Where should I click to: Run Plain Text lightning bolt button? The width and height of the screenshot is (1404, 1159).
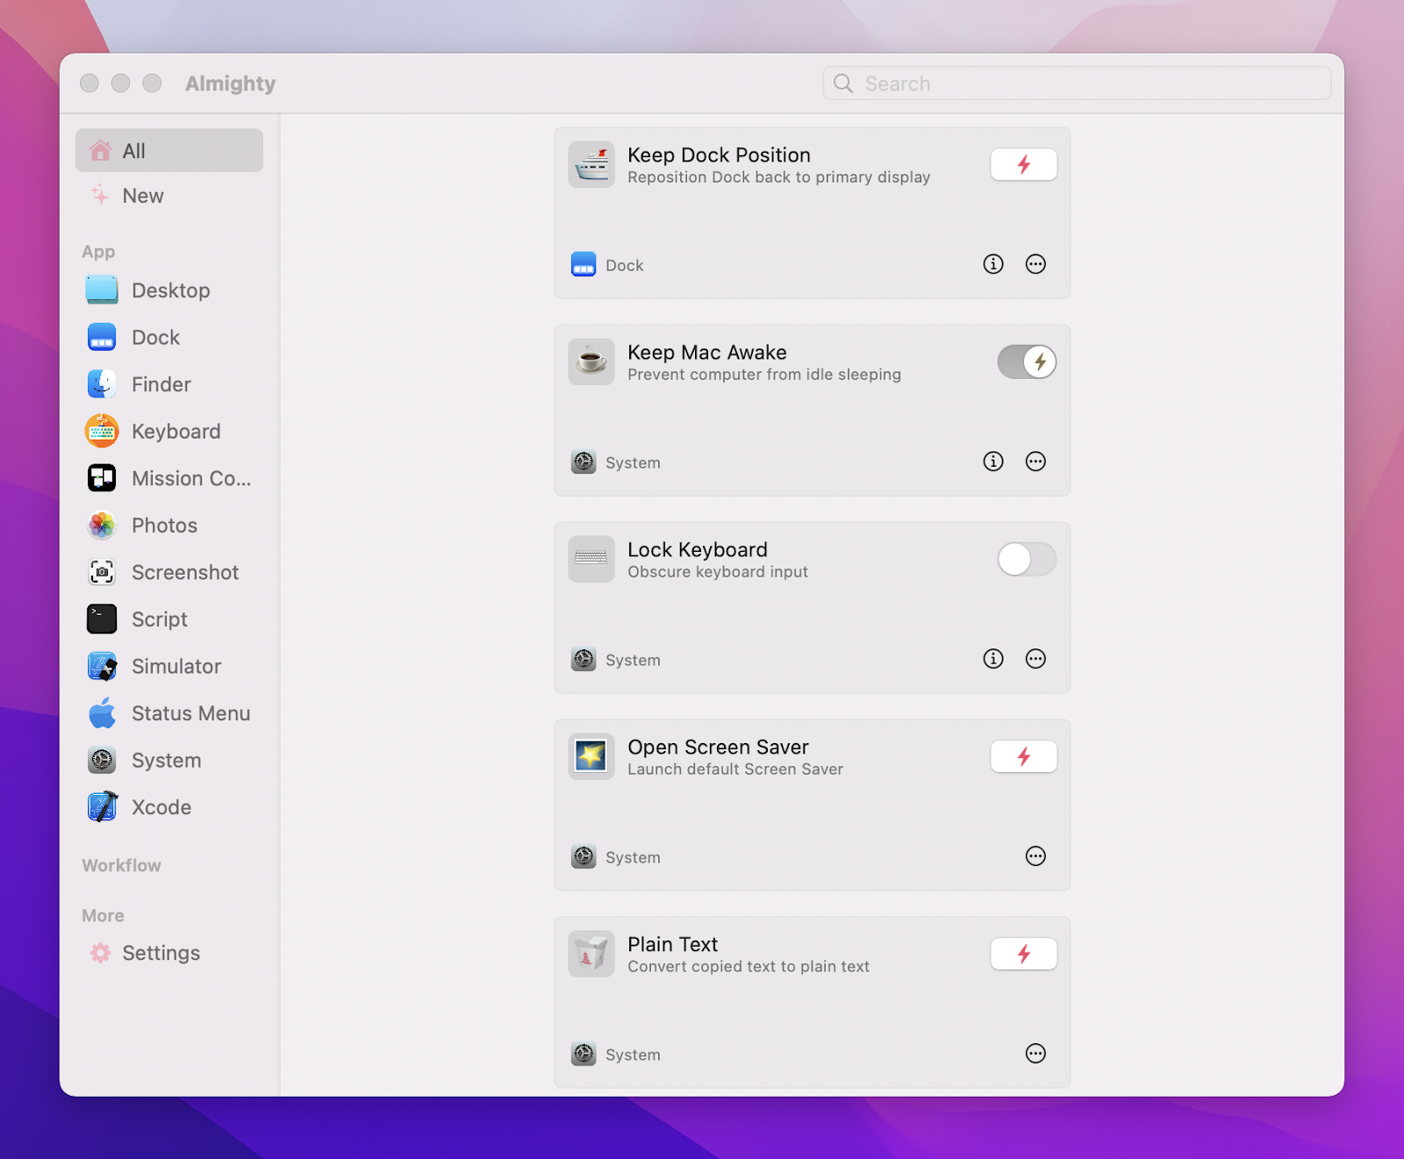pos(1023,955)
